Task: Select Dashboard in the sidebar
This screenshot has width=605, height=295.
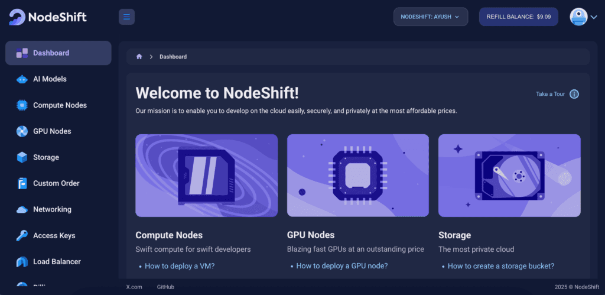Action: point(58,53)
